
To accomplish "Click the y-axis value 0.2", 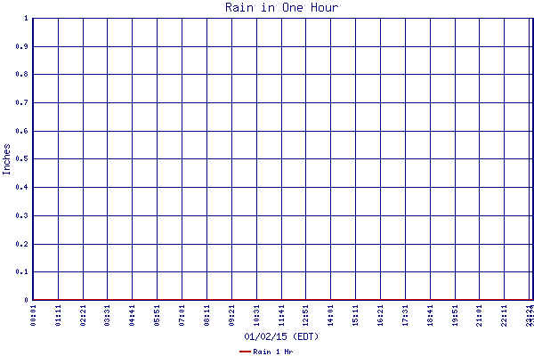I will coord(21,244).
